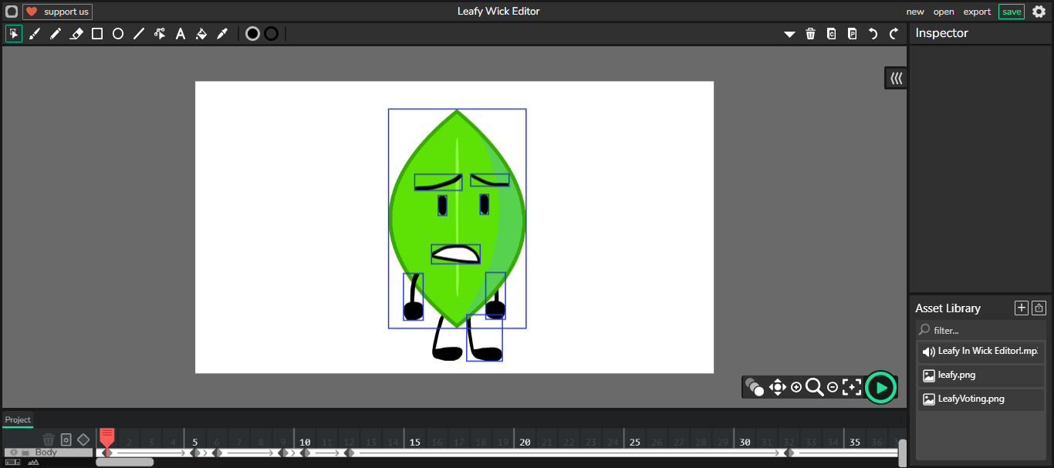Click frame number 30 on the timeline
The height and width of the screenshot is (468, 1054).
click(x=745, y=443)
